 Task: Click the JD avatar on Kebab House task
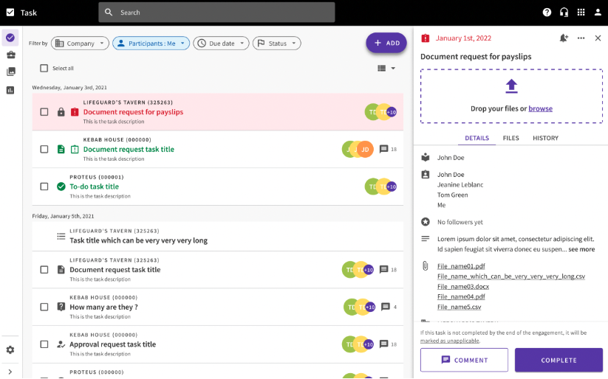click(x=365, y=150)
